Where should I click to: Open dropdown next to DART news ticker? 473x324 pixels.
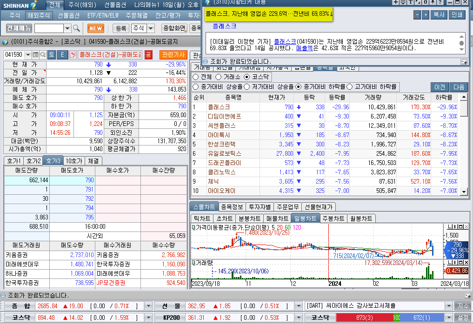449,306
